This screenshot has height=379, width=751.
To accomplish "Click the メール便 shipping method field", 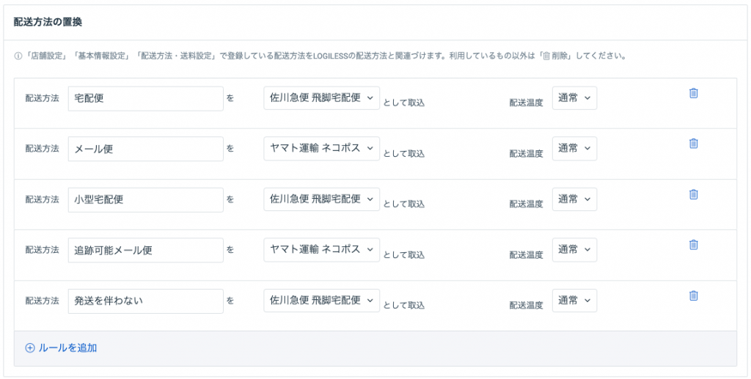I will tap(146, 150).
